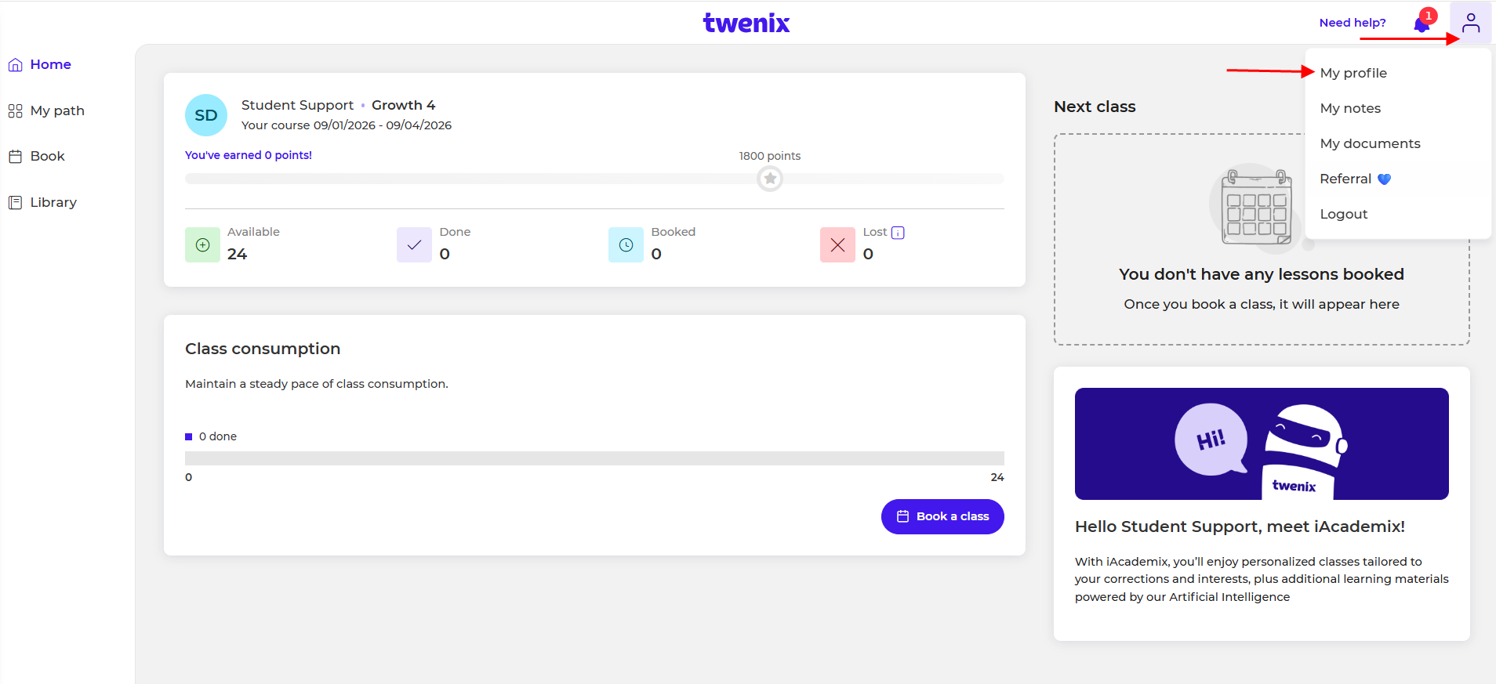Screen dimensions: 1496x684
Task: Open Referral from user menu
Action: pos(1346,179)
